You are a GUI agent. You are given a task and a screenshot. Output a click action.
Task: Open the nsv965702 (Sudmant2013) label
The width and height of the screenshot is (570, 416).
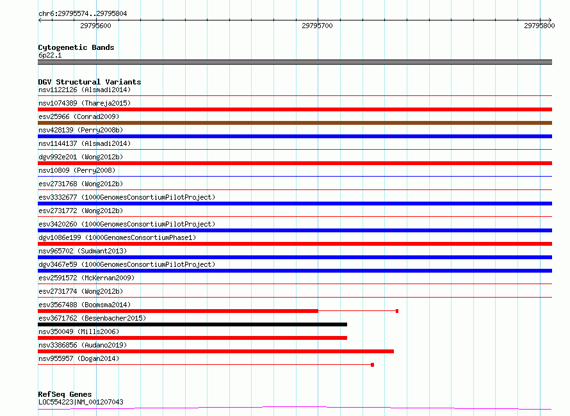coord(83,251)
